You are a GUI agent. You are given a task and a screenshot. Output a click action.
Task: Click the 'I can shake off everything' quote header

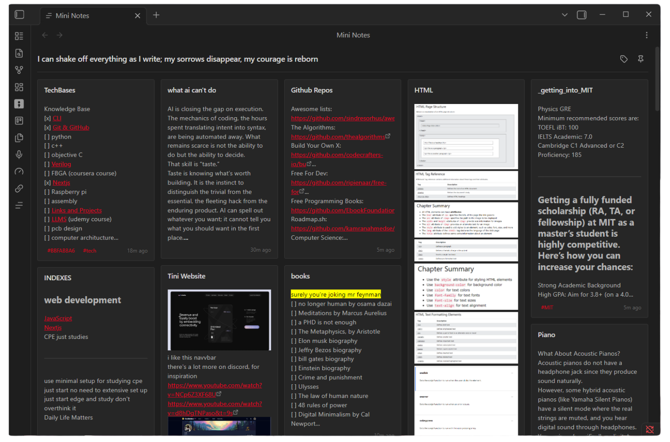[x=178, y=59]
